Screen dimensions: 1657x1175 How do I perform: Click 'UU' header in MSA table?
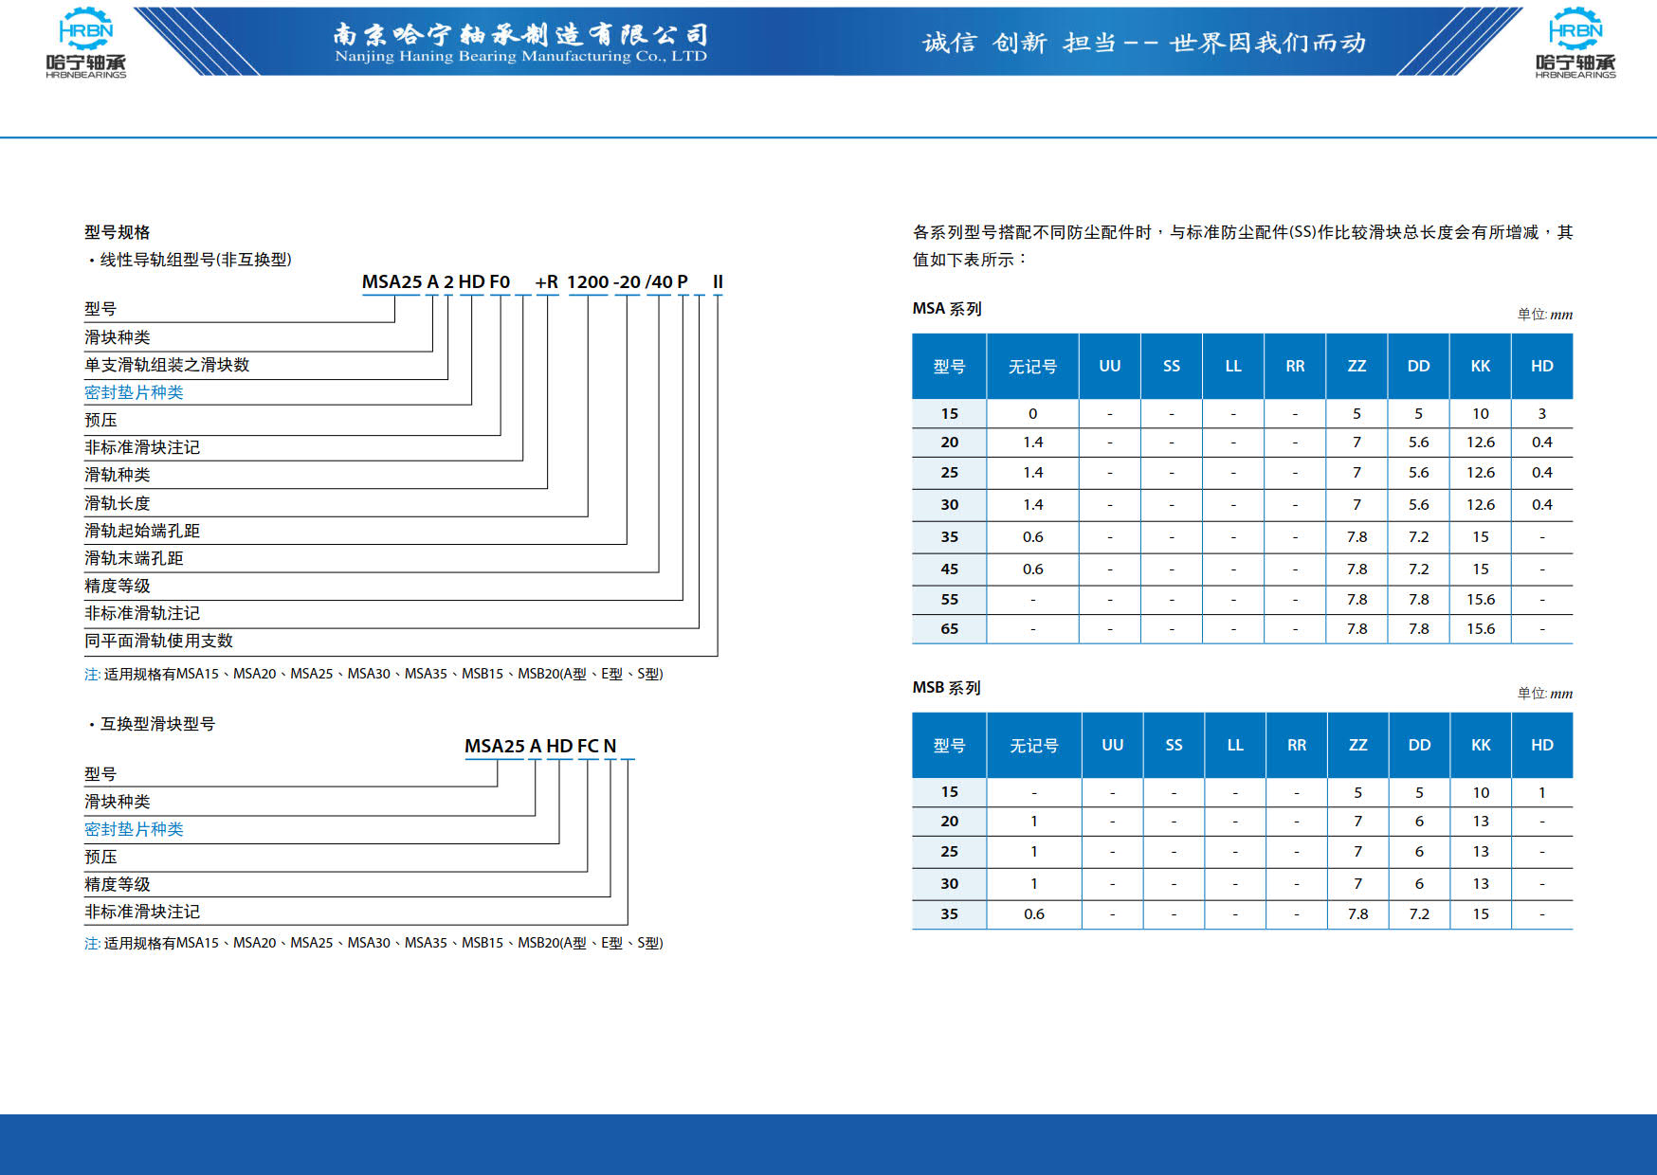coord(1109,366)
